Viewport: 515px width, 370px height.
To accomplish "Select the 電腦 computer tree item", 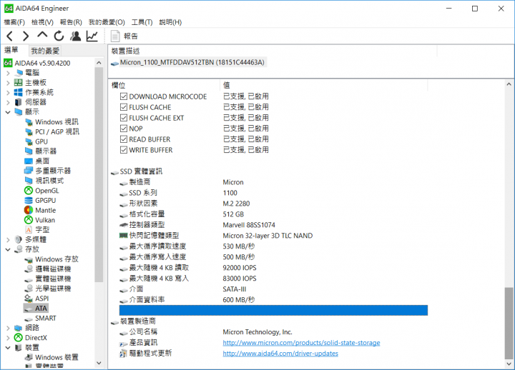I will coord(32,73).
